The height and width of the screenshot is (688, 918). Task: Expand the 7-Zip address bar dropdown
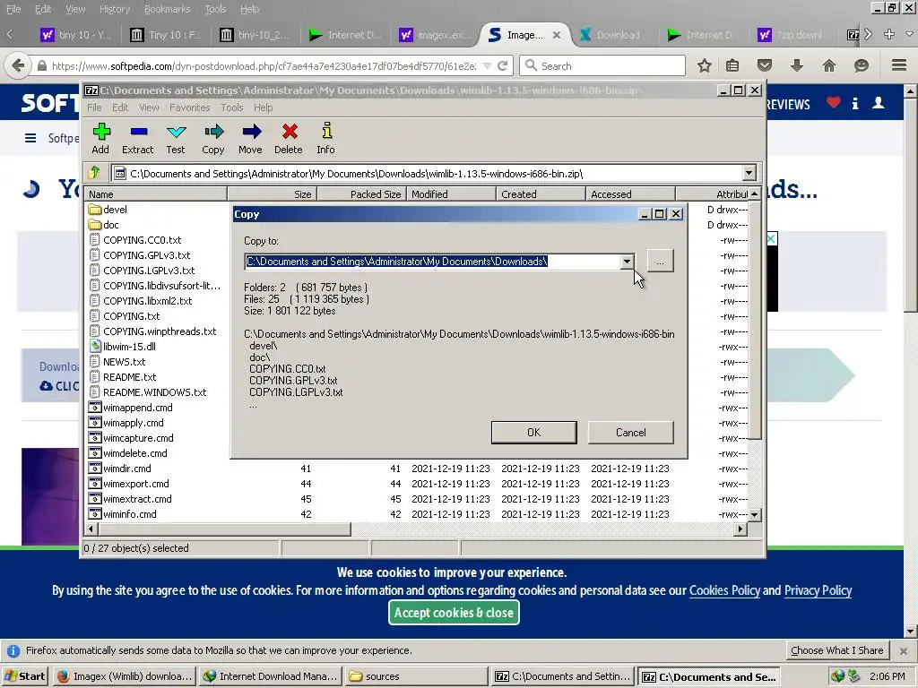point(749,173)
